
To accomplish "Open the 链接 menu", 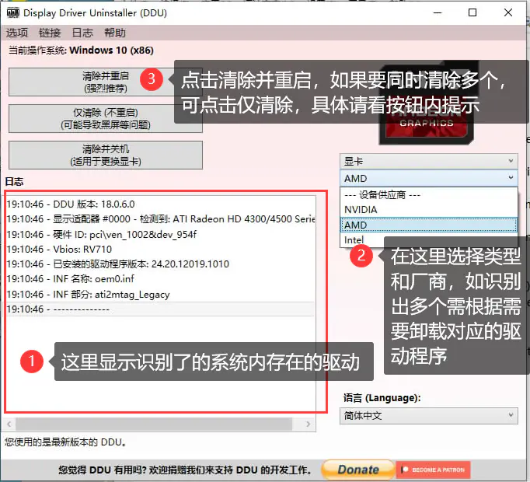I will 50,33.
